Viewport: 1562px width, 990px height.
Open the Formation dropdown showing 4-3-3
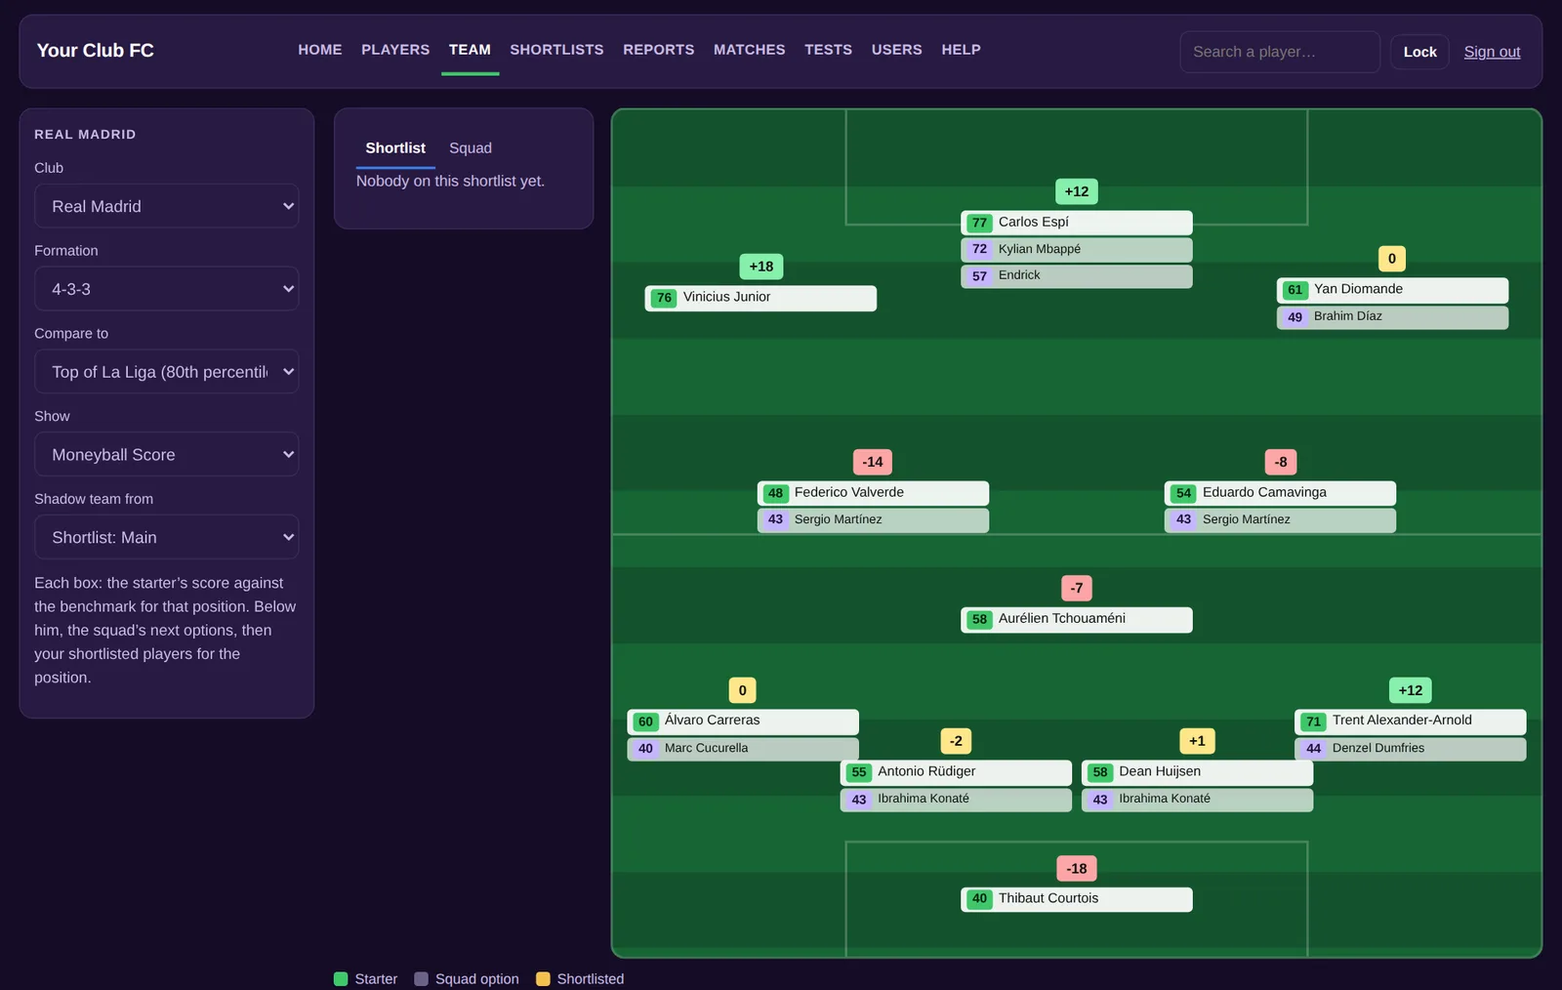(x=166, y=289)
